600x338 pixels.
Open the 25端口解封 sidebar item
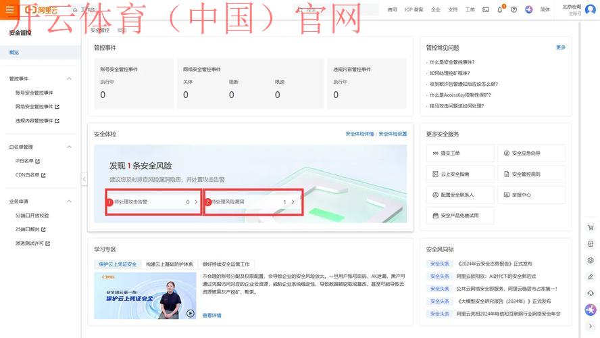(30, 229)
